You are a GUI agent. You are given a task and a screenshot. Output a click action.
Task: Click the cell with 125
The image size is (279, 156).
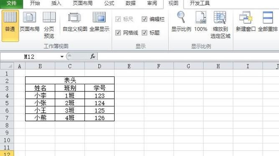tap(100, 110)
